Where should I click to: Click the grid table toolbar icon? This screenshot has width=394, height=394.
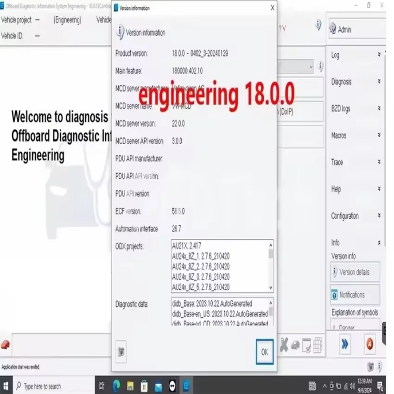click(318, 345)
